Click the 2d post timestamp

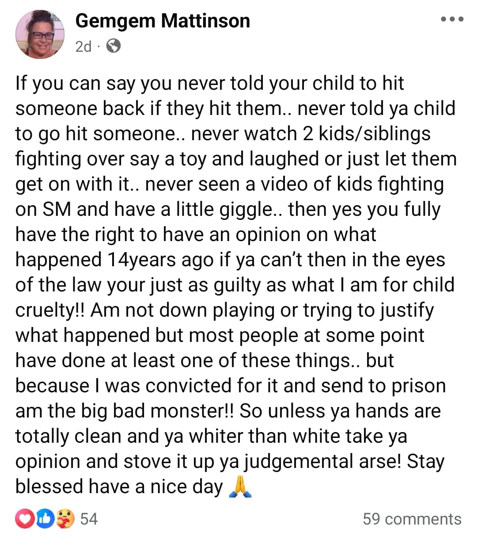[83, 46]
